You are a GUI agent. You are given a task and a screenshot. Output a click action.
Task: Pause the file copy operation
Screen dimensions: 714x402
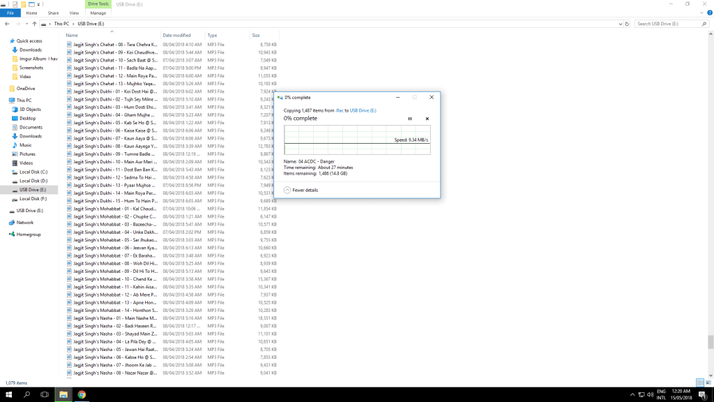410,119
